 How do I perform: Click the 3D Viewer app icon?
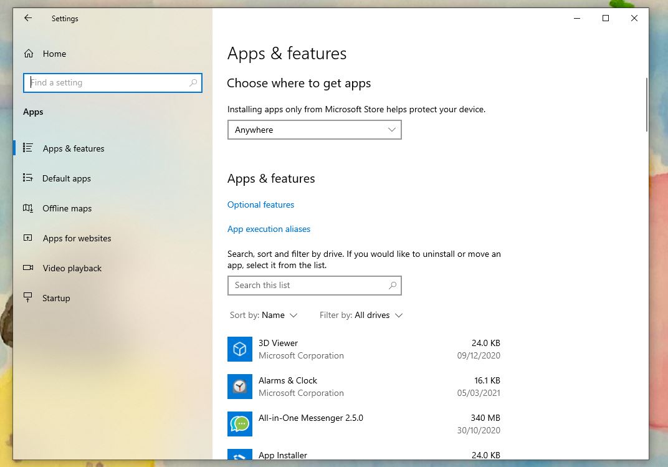pyautogui.click(x=240, y=349)
